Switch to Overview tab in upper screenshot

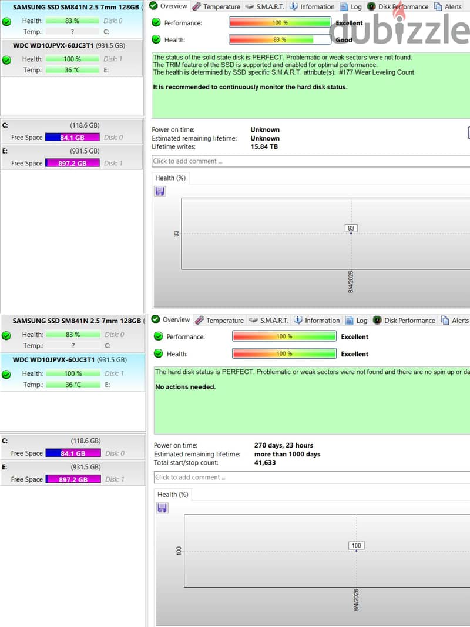tap(168, 6)
